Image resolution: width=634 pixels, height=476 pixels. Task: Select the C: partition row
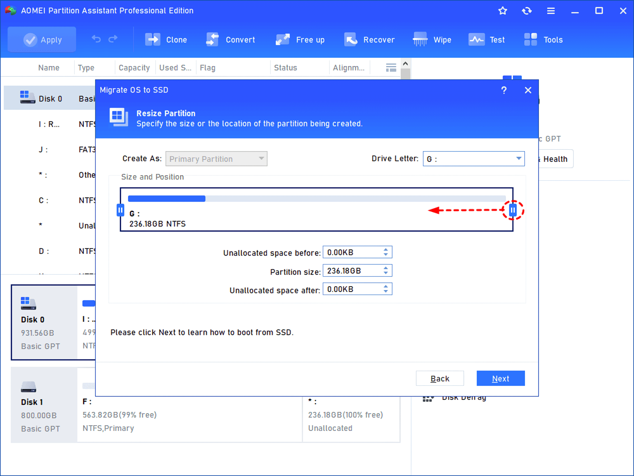click(49, 201)
